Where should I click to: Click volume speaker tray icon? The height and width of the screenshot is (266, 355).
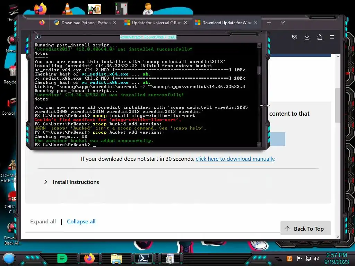(x=317, y=258)
